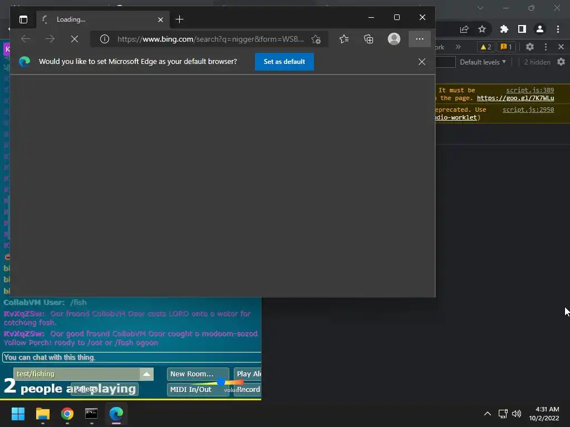Click the Record button

[248, 390]
